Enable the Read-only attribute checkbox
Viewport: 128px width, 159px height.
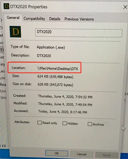[x=39, y=123]
